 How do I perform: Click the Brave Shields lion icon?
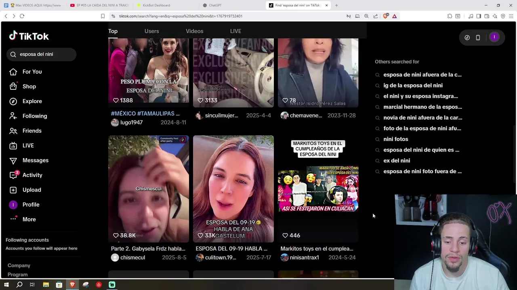click(x=386, y=16)
